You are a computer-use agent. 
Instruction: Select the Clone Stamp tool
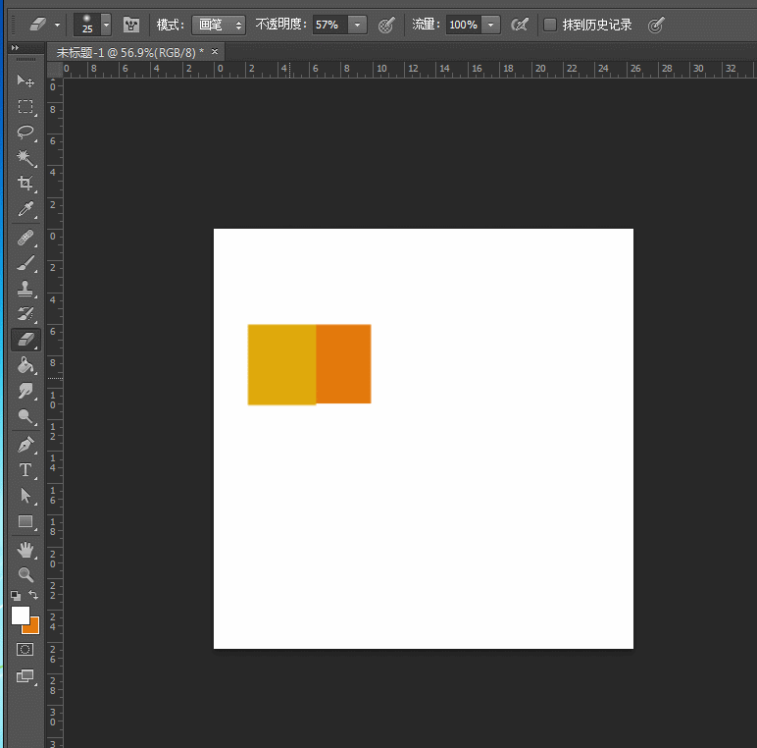pyautogui.click(x=25, y=289)
